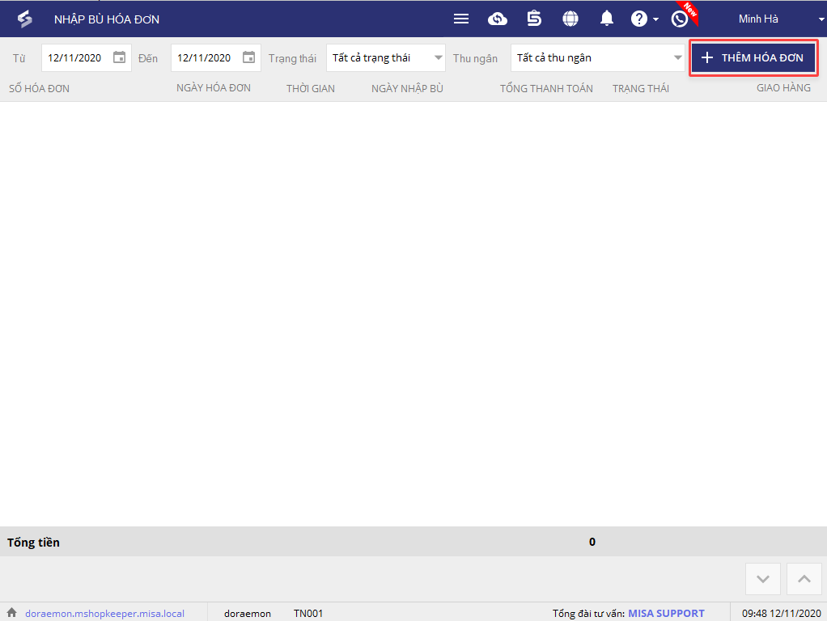This screenshot has height=621, width=827.
Task: Open calendar picker for Đến date
Action: [249, 57]
